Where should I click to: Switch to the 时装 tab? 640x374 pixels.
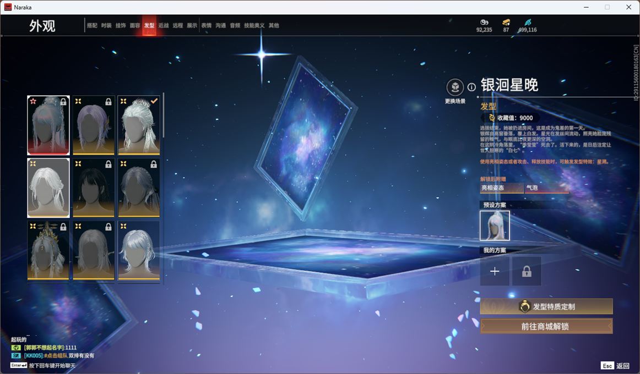[106, 25]
